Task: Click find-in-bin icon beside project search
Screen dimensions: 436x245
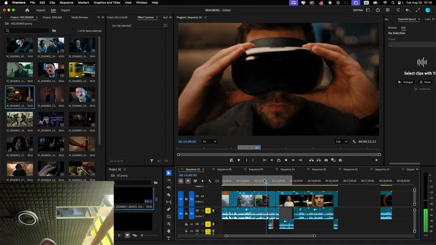Action: pos(54,31)
